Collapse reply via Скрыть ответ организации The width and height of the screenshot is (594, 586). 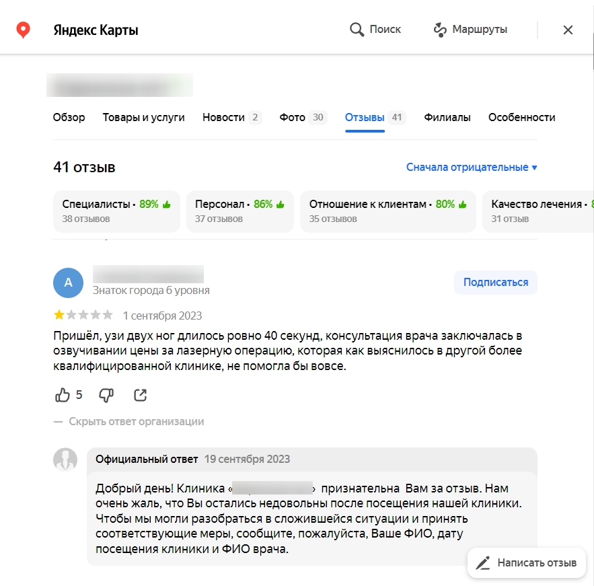point(136,422)
